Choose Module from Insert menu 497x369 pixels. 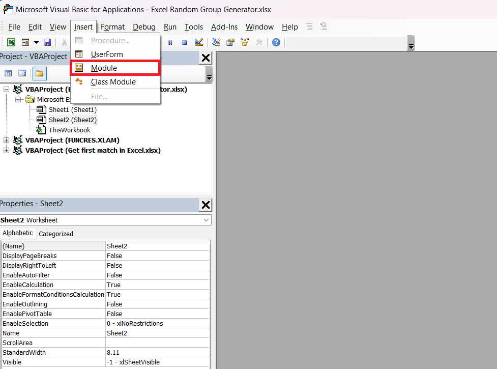(115, 68)
